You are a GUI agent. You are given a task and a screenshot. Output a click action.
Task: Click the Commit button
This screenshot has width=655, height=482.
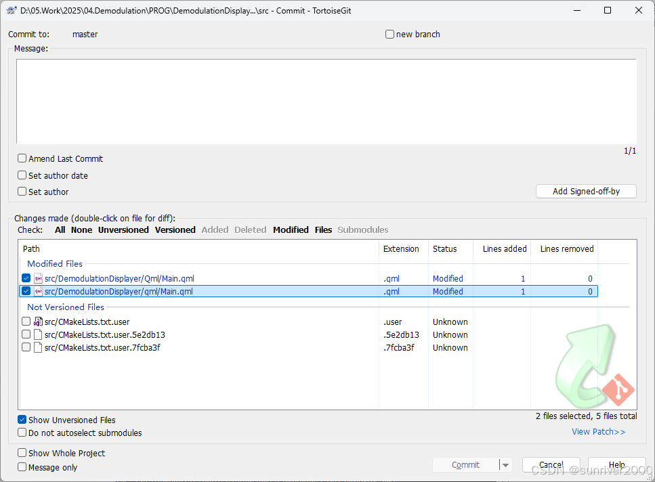(x=466, y=465)
